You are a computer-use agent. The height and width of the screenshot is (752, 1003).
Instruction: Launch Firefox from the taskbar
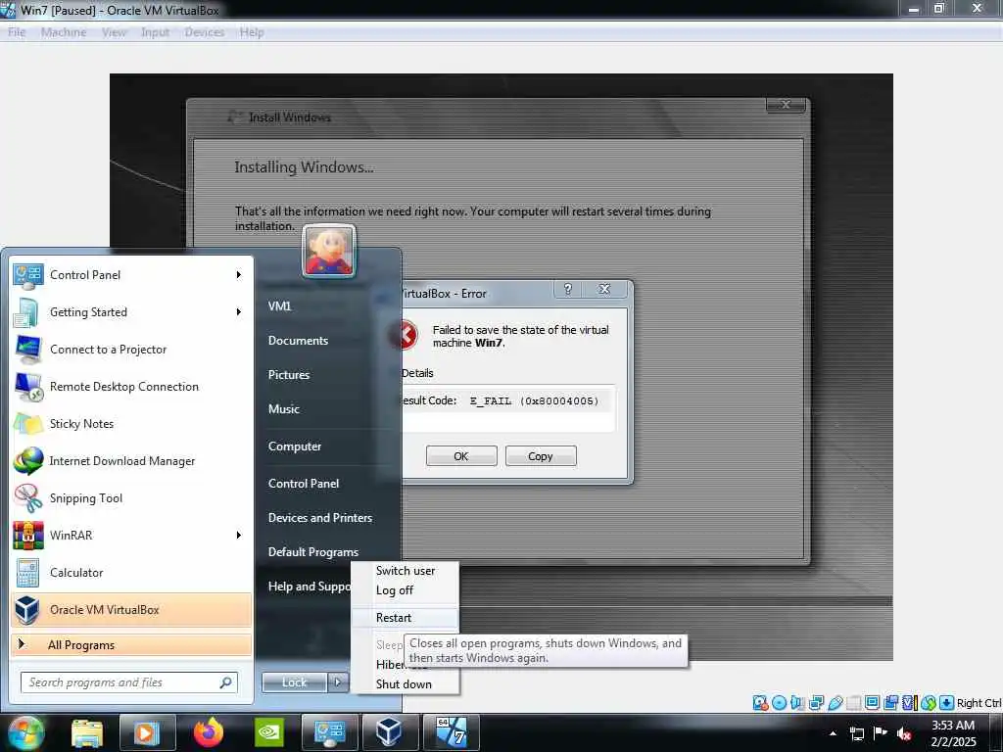209,732
